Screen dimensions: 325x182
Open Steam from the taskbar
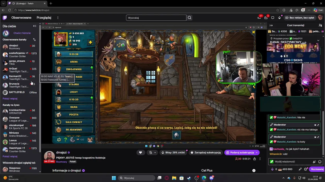(189, 178)
